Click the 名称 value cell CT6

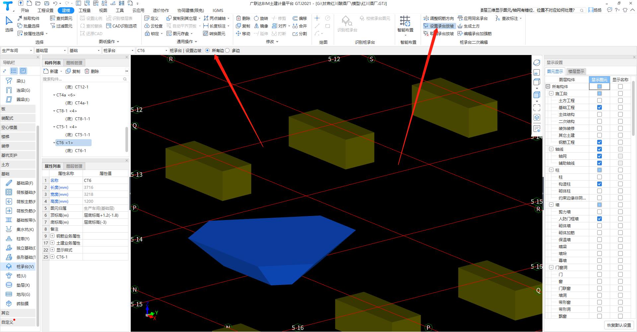[x=106, y=180]
